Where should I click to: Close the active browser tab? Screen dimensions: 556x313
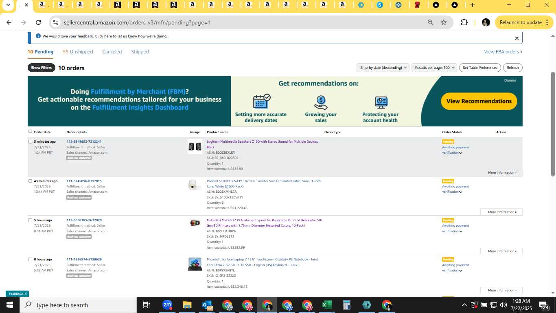26,5
